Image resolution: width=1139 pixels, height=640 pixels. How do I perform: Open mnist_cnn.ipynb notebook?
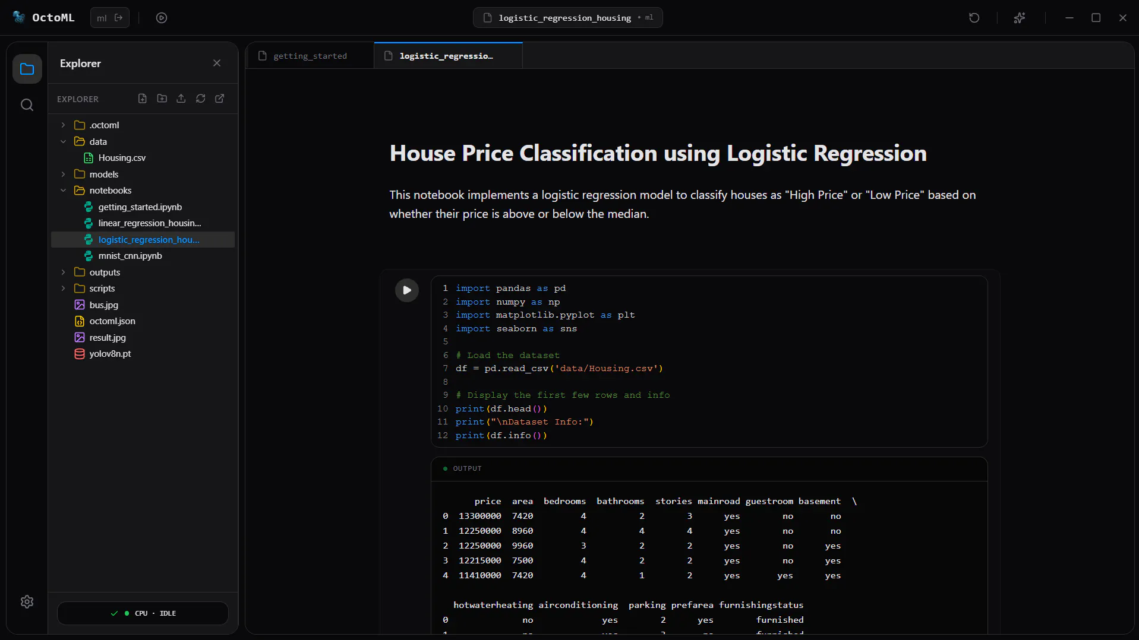(x=143, y=256)
